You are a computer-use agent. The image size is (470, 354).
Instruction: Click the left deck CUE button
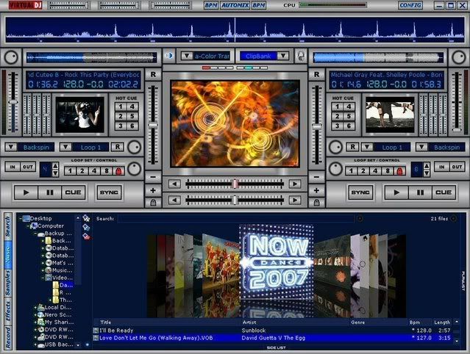(73, 192)
